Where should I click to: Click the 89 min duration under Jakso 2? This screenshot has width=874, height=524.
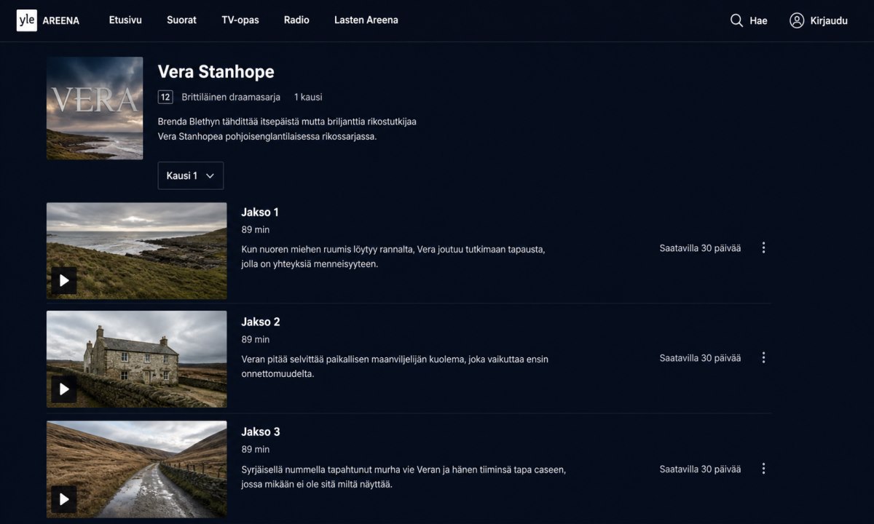[256, 339]
